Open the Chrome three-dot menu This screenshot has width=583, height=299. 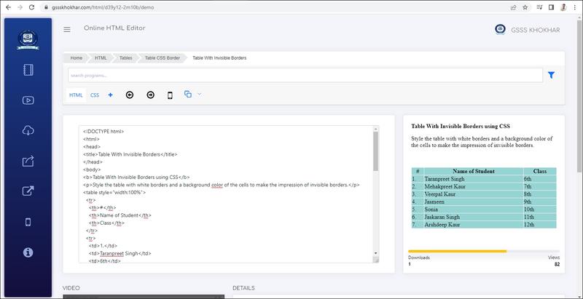(574, 6)
